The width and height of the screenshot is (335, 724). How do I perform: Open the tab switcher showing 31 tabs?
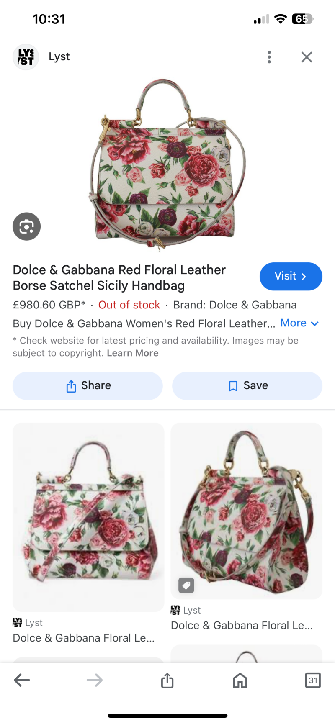click(x=313, y=680)
